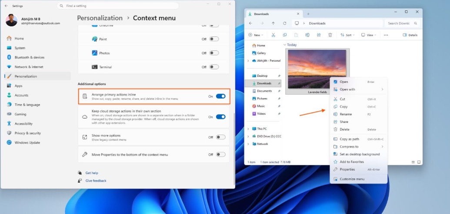Screen dimensions: 450x214
Task: Choose Add to Favorites in context menu
Action: [359, 162]
